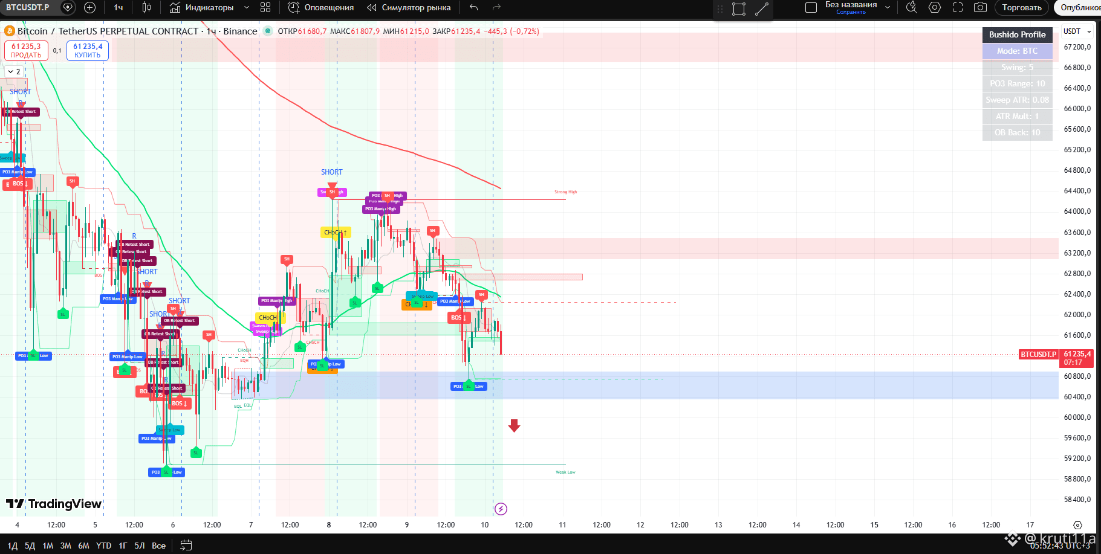
Task: Click the 67 200,0 price scale label
Action: (x=1077, y=47)
